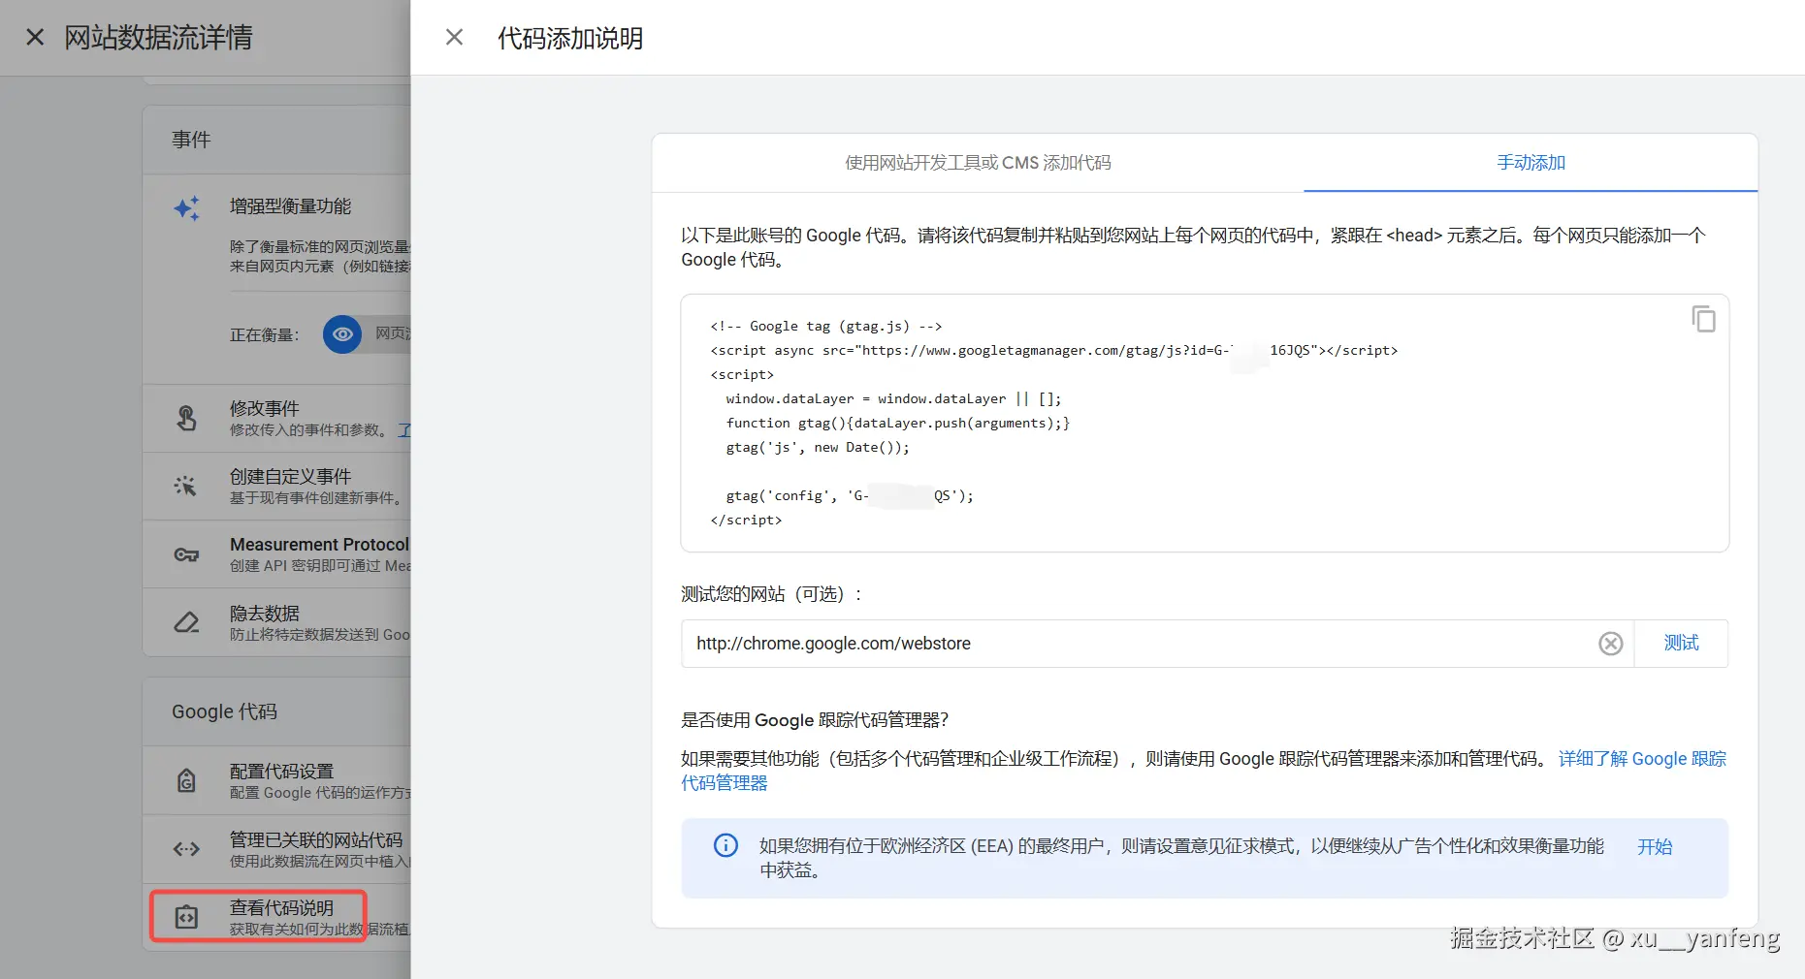Click 增强型衡量功能 heading
Image resolution: width=1805 pixels, height=979 pixels.
coord(290,206)
